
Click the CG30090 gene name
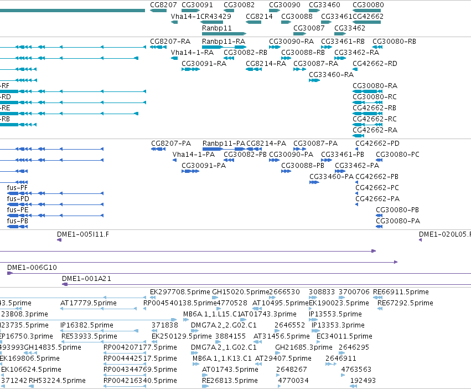point(284,5)
